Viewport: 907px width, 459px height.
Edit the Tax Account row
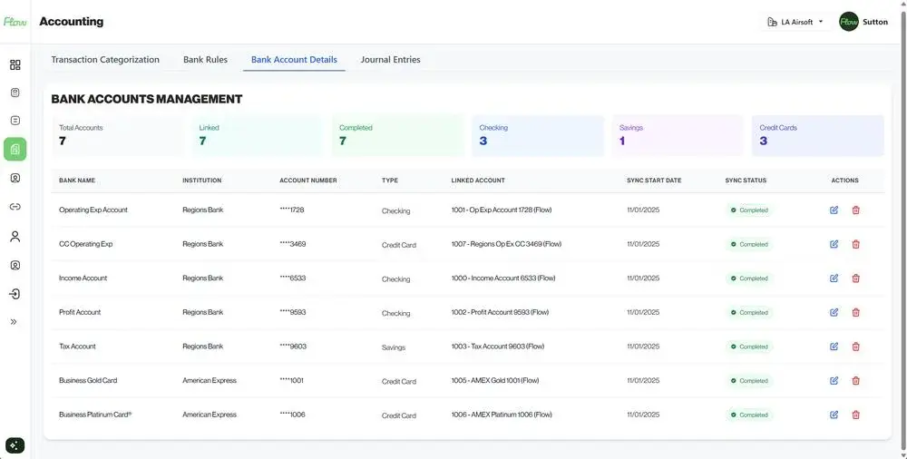point(834,347)
